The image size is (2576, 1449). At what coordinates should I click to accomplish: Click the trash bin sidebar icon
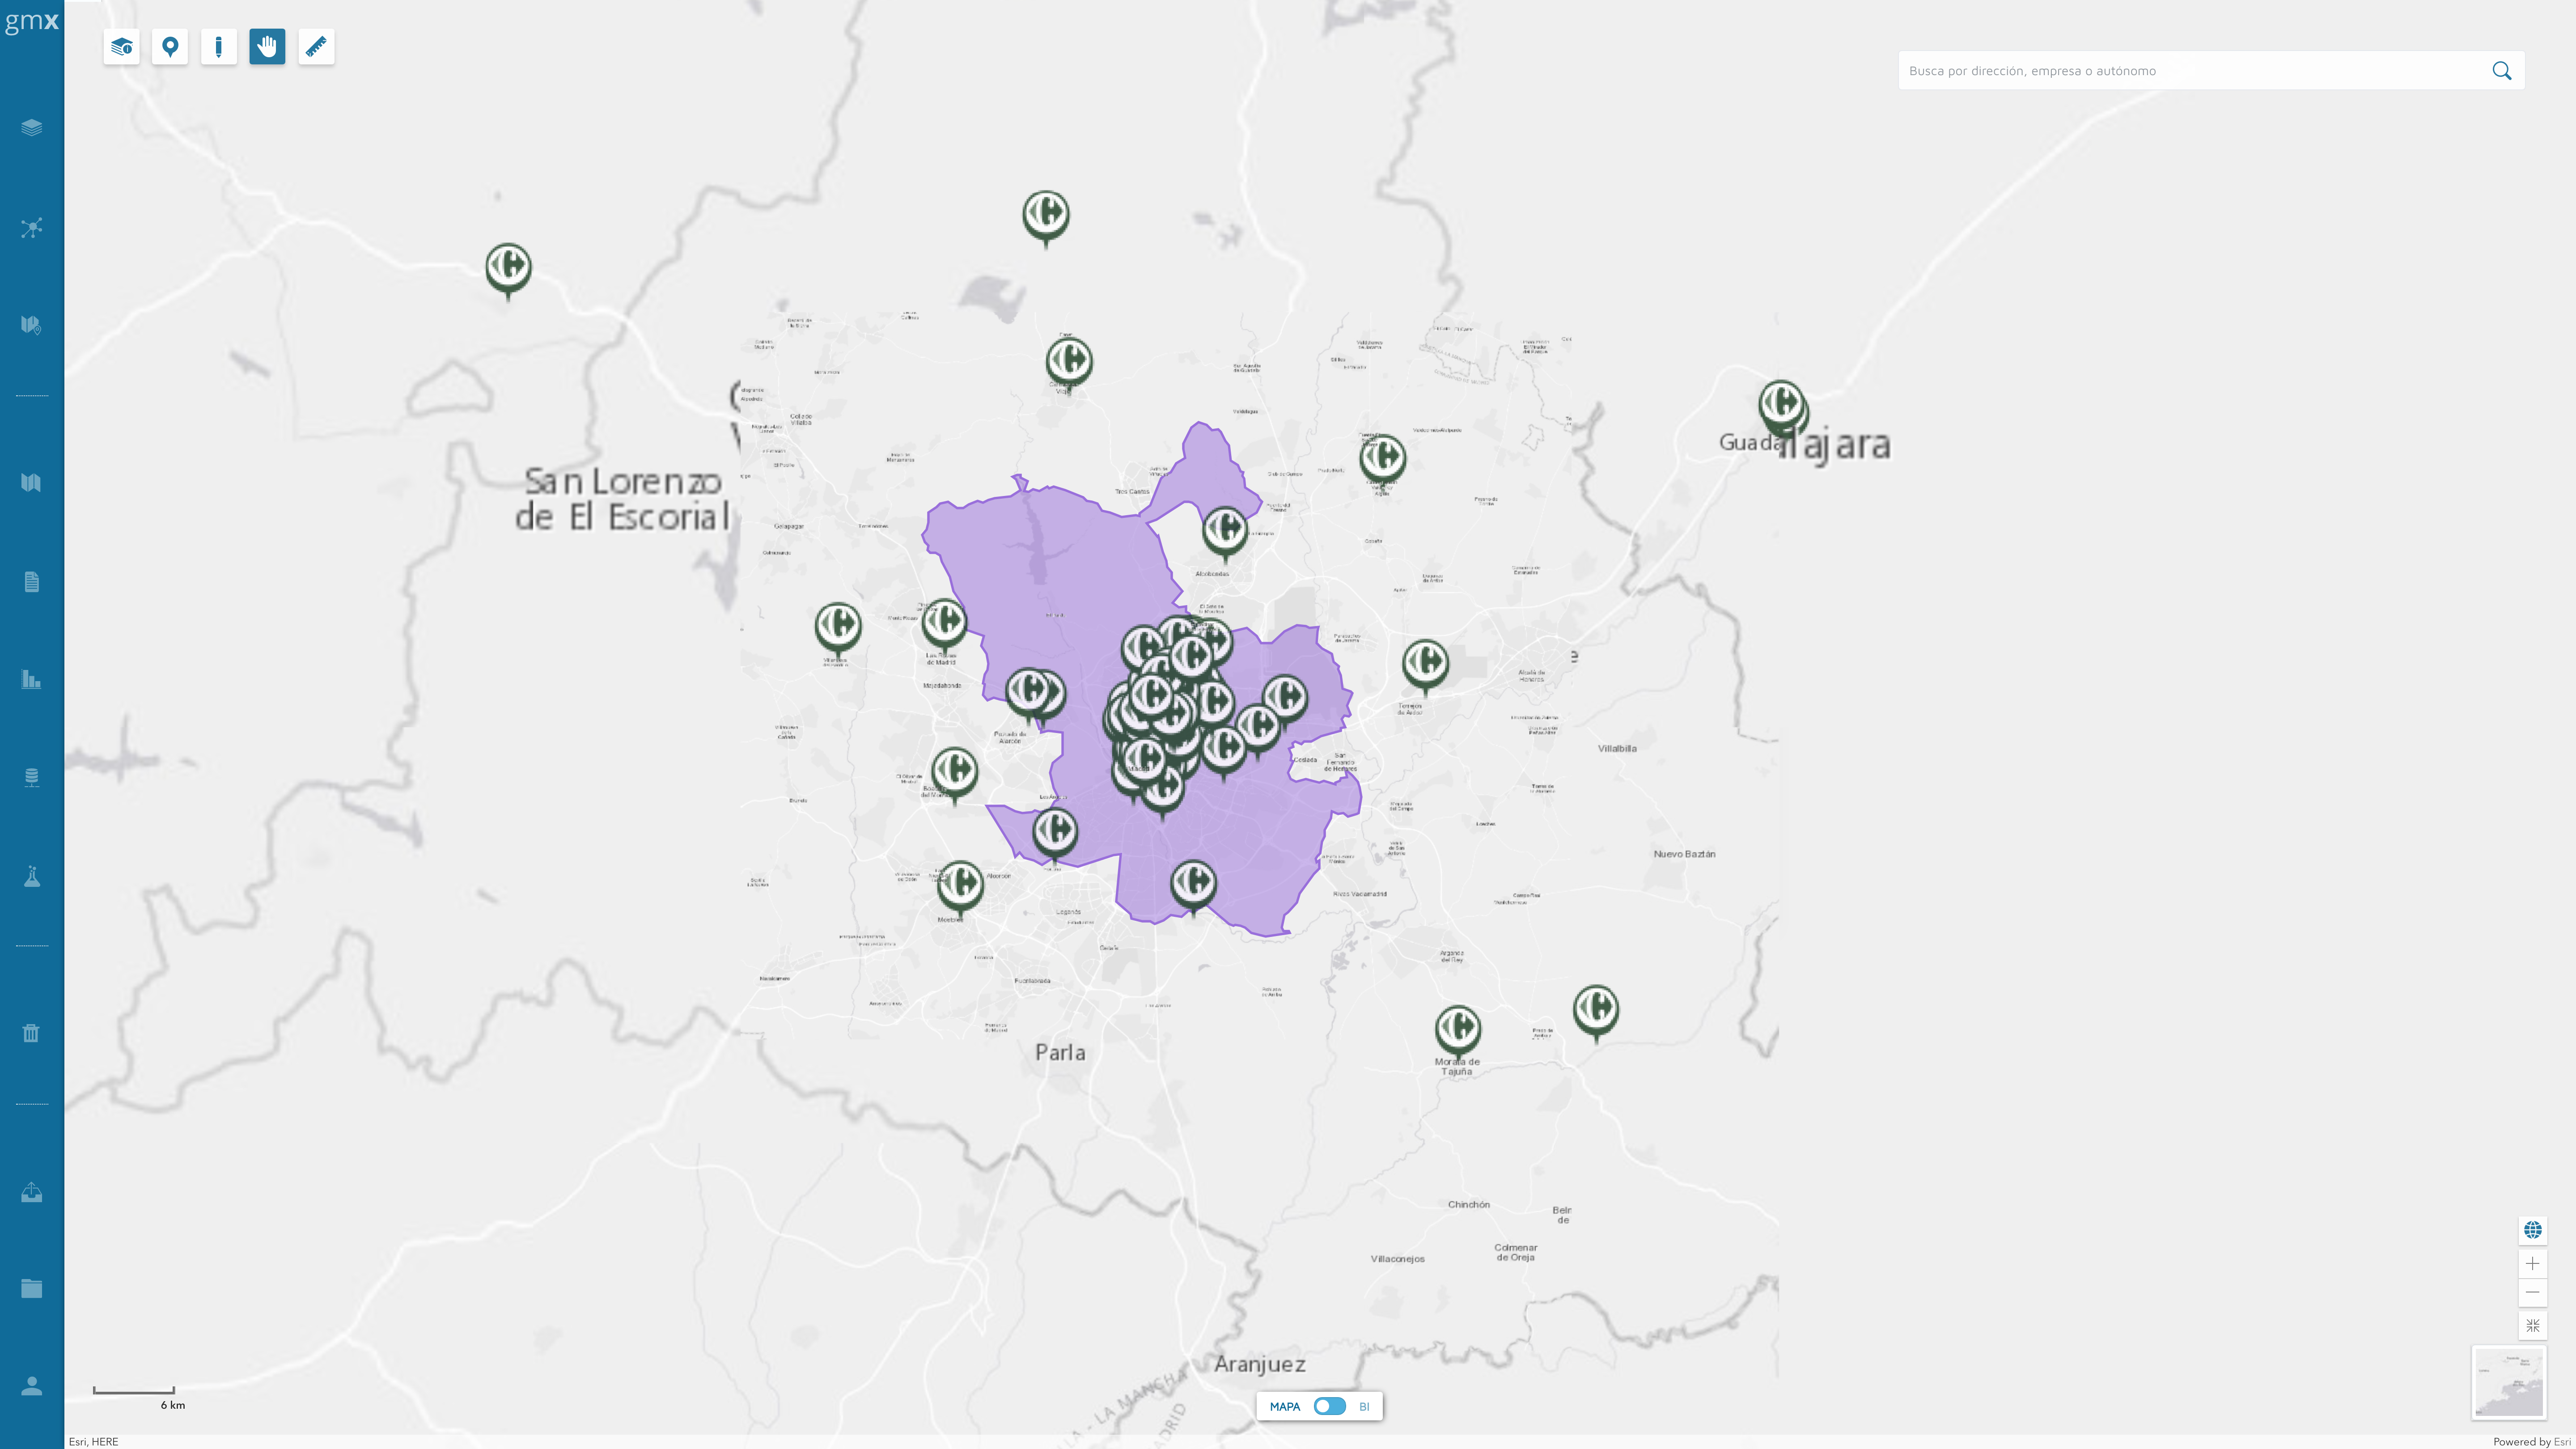[x=31, y=1033]
